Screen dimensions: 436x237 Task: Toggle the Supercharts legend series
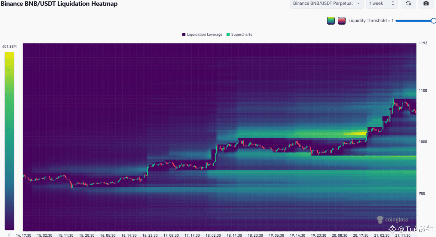click(239, 35)
